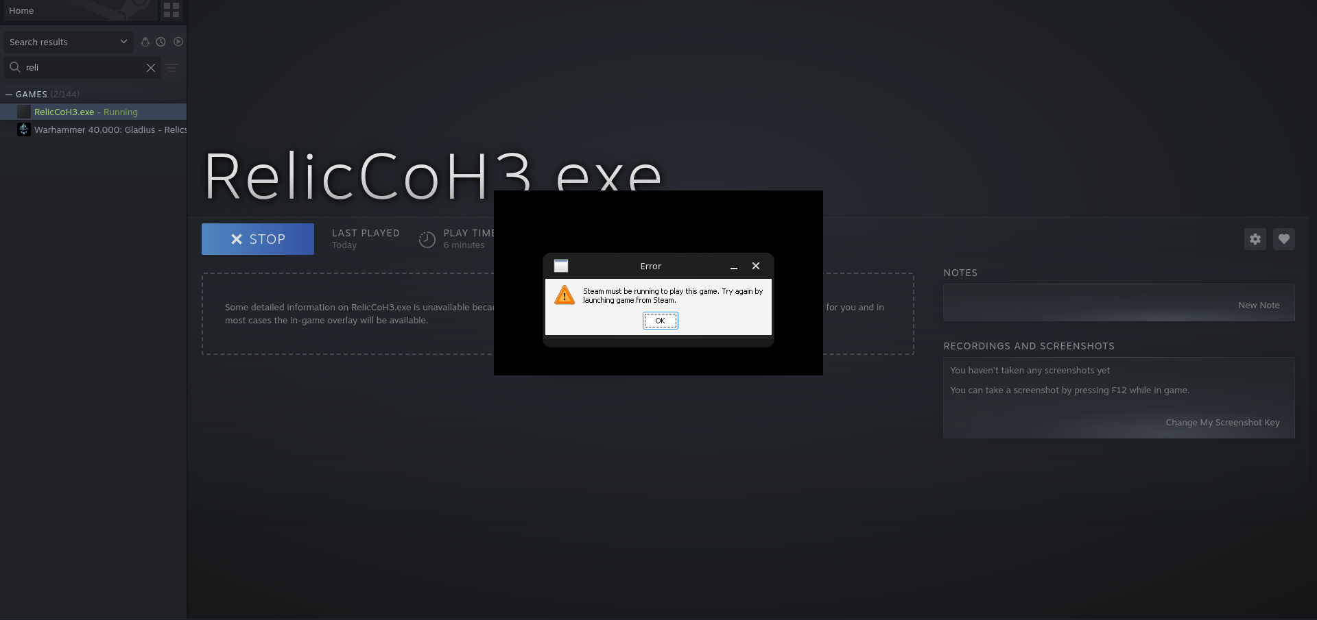Screen dimensions: 1317x620
Task: Click the RECORDINGS AND SCREENSHOTS heading
Action: click(x=1029, y=346)
